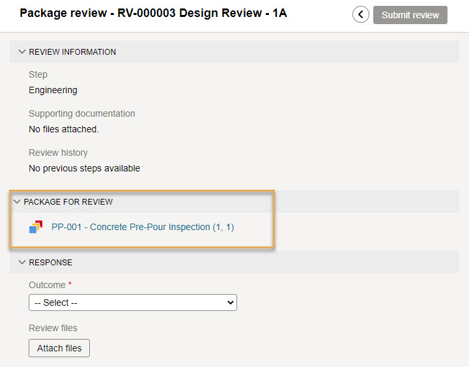Click the Outcome dropdown arrow
This screenshot has height=367, width=469.
point(231,302)
